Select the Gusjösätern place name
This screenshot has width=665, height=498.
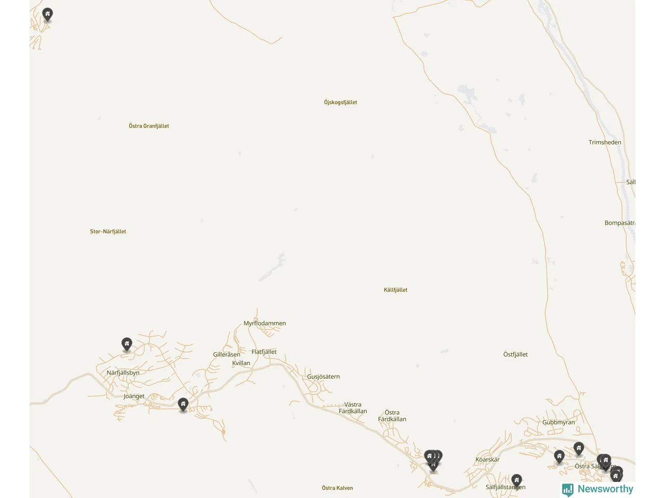(323, 377)
